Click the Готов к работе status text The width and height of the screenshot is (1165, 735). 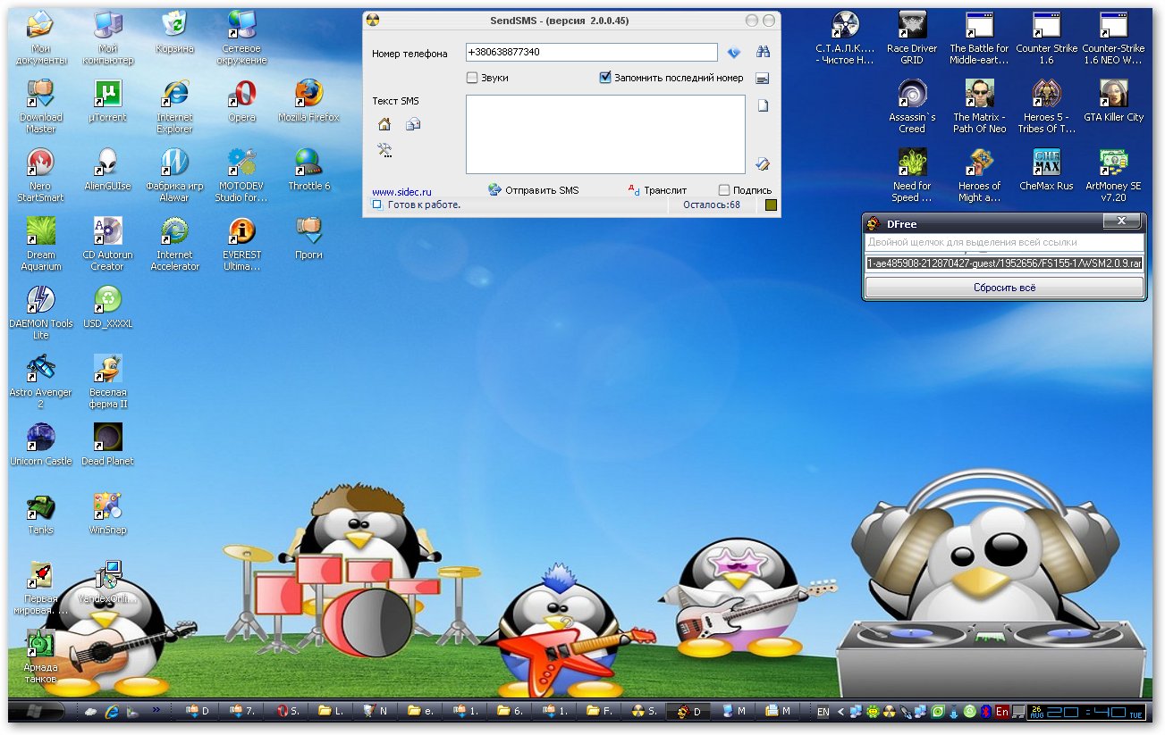point(424,205)
